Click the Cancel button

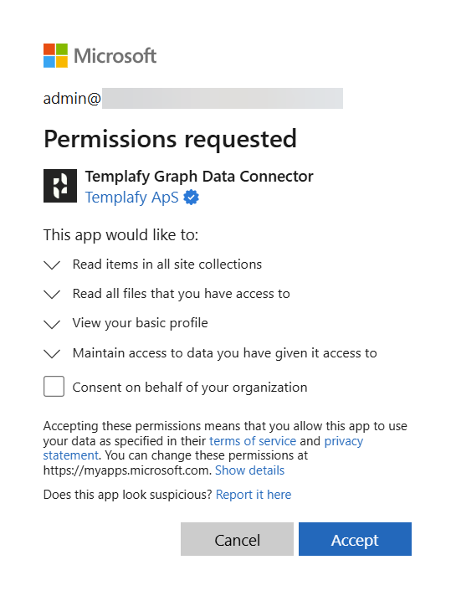click(x=237, y=539)
